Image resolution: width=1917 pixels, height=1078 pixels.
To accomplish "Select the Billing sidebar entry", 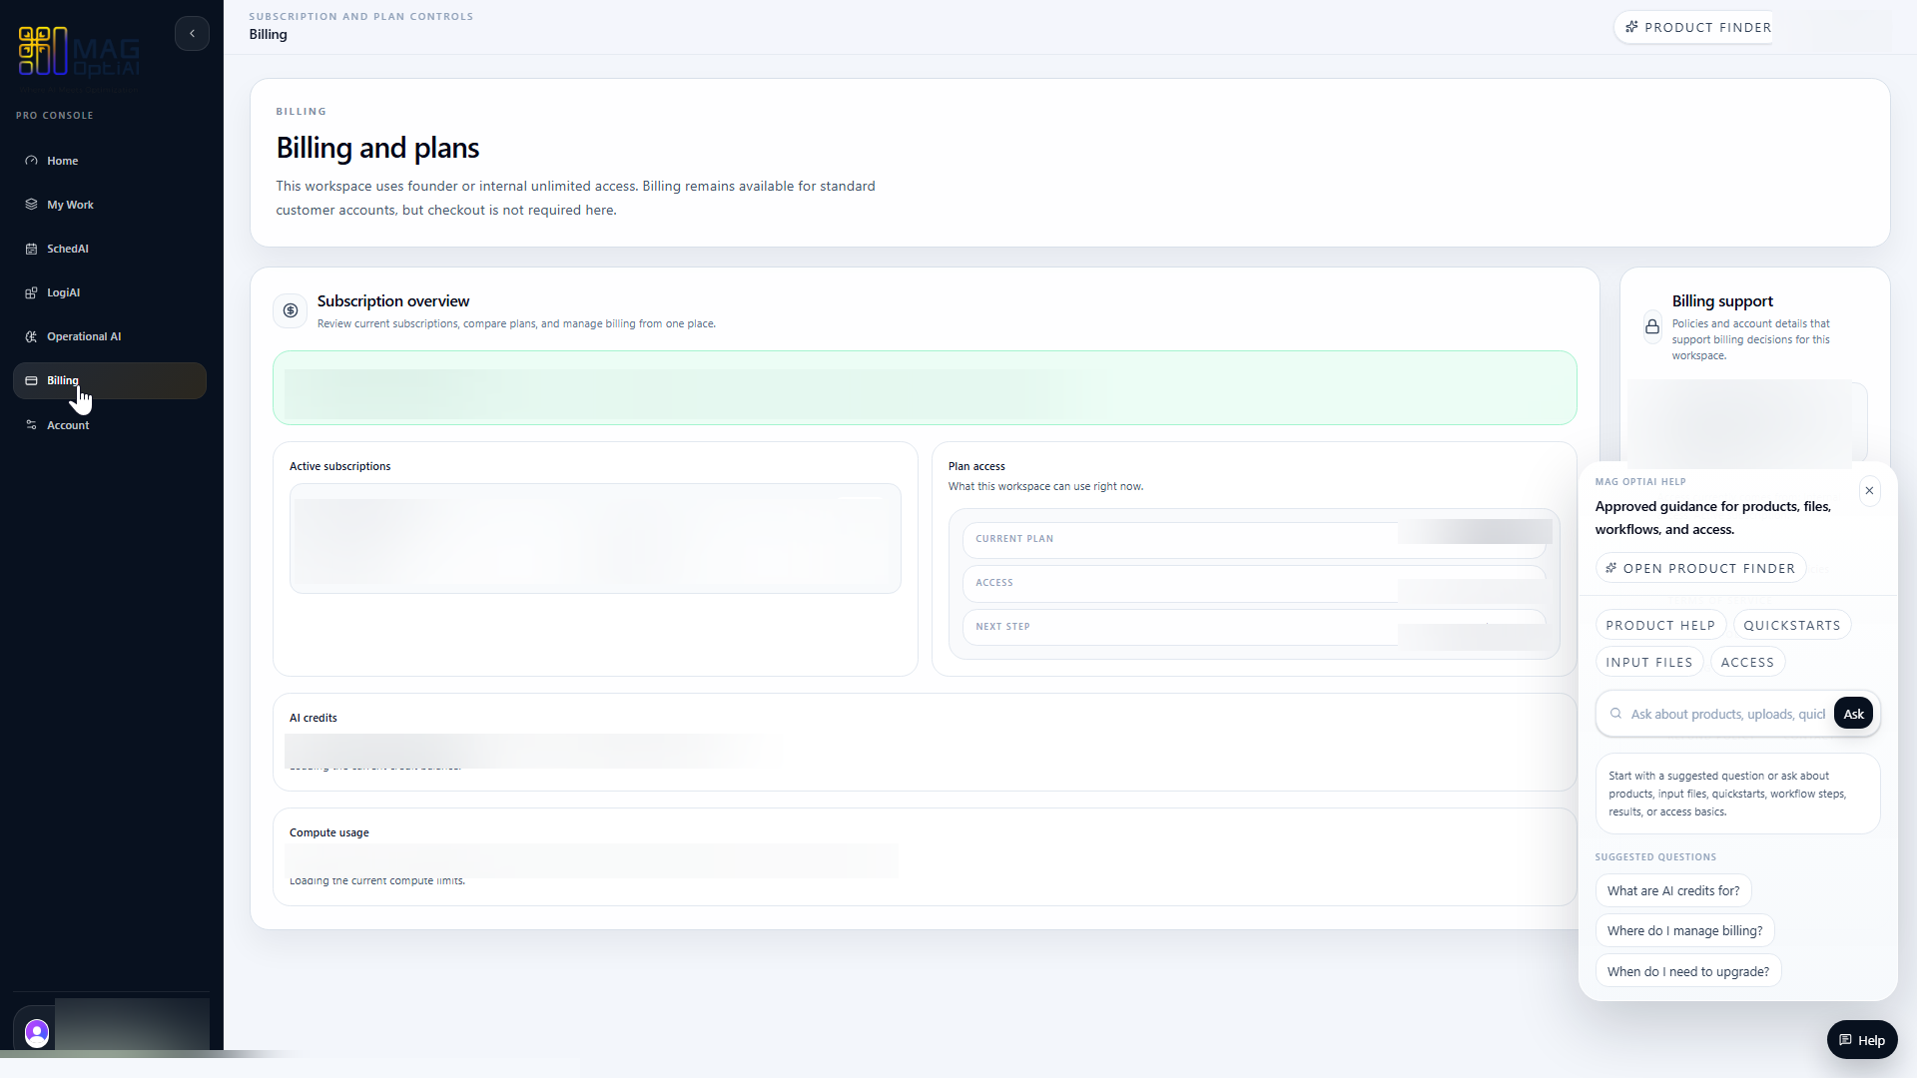I will 110,380.
